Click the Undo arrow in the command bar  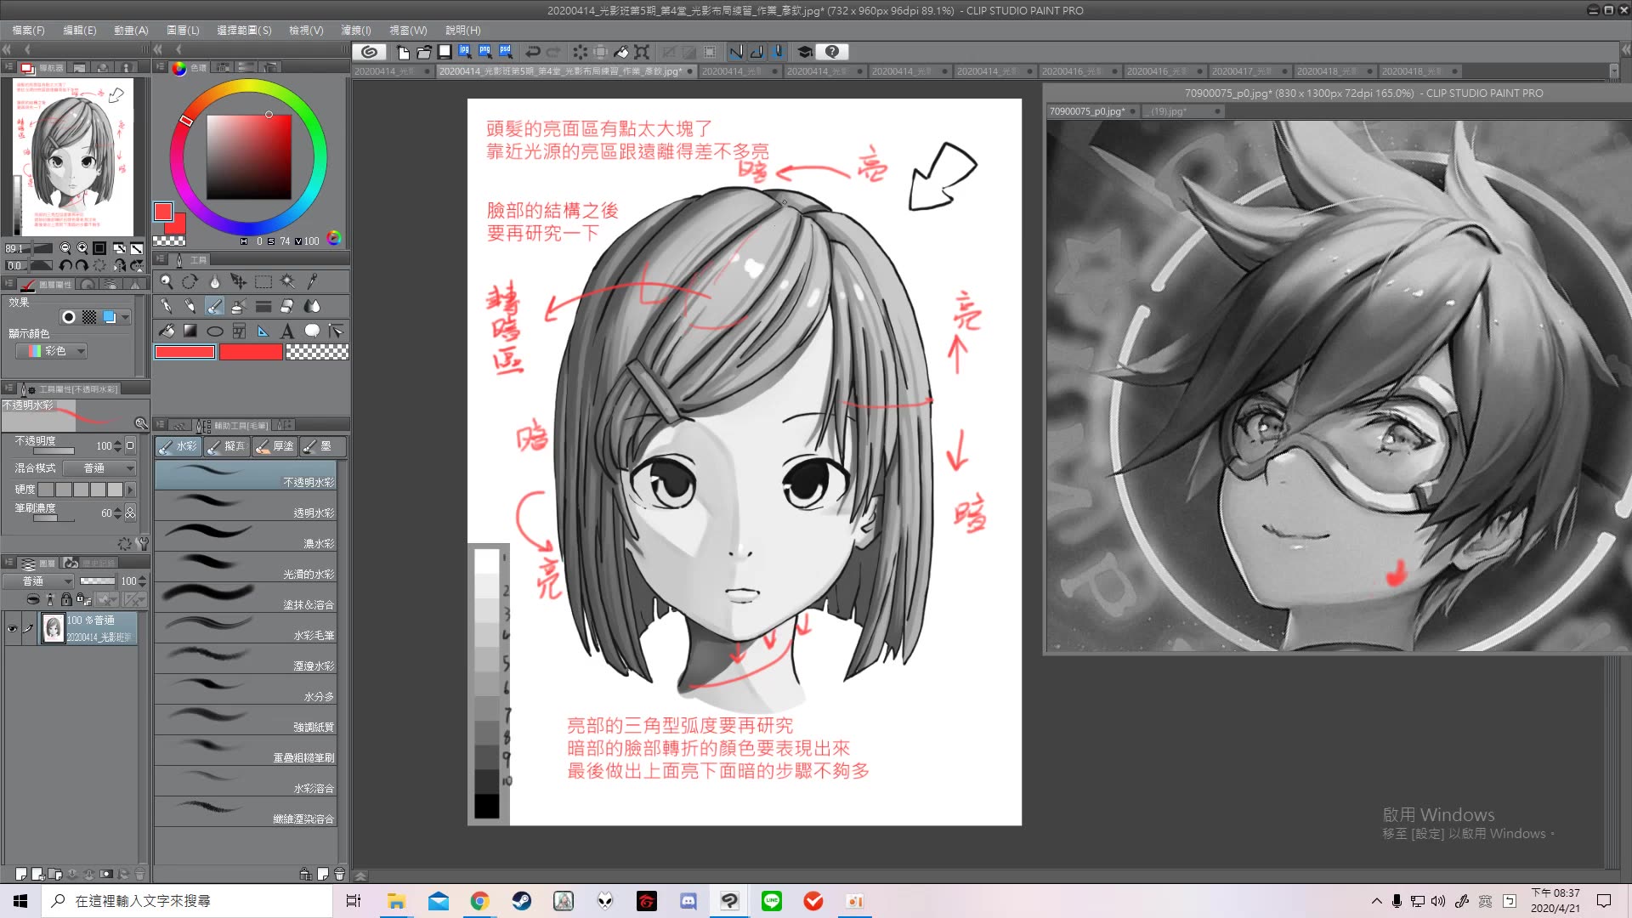pyautogui.click(x=533, y=52)
